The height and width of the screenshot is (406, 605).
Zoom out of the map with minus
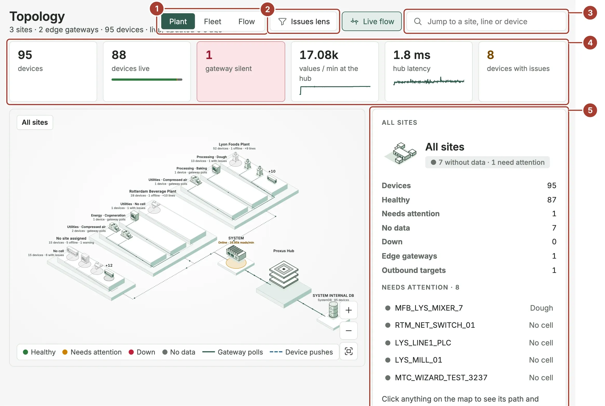[x=349, y=331]
